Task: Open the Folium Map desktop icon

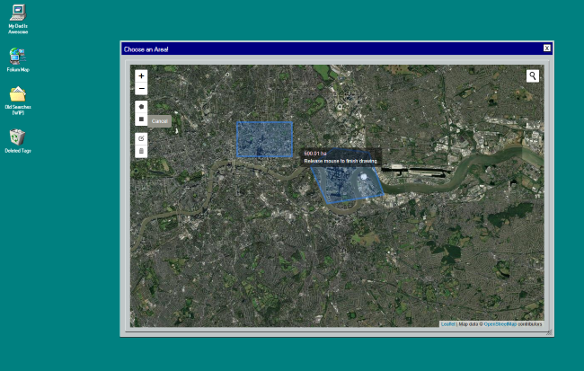Action: click(x=18, y=59)
